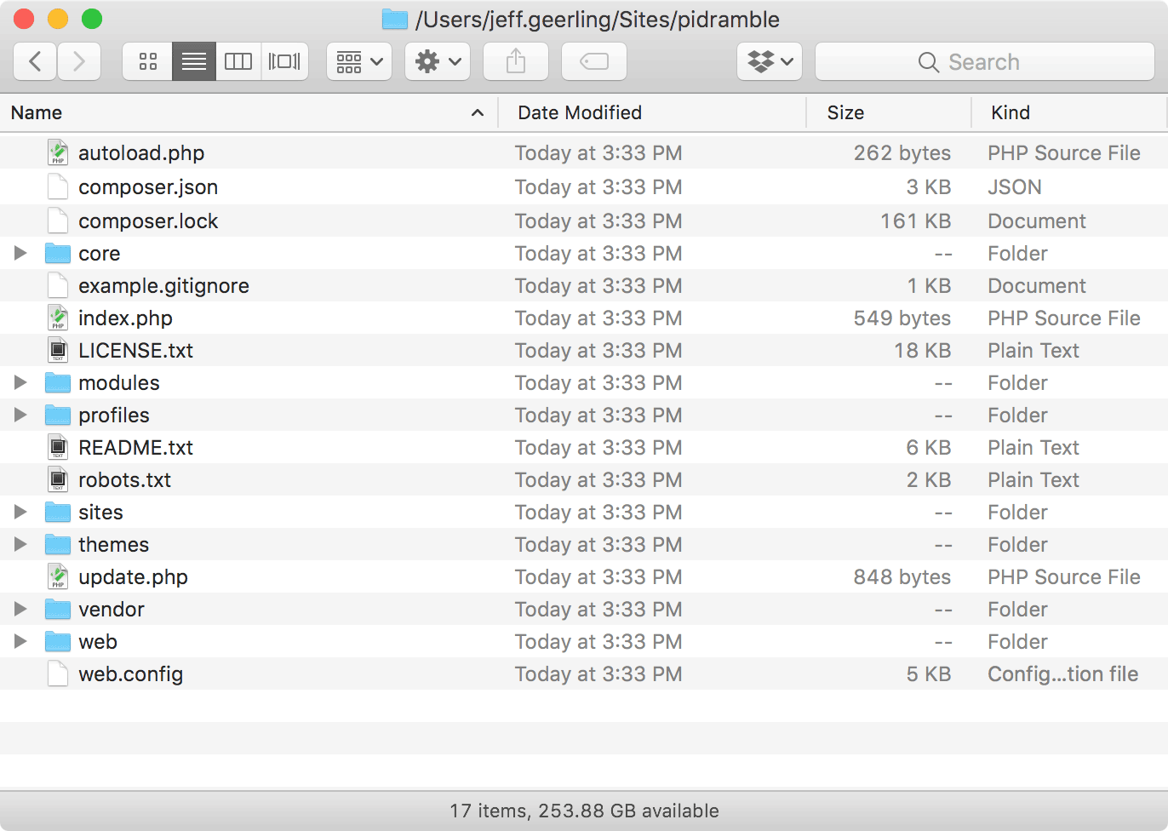The width and height of the screenshot is (1168, 831).
Task: Select the web folder icon
Action: pyautogui.click(x=58, y=641)
